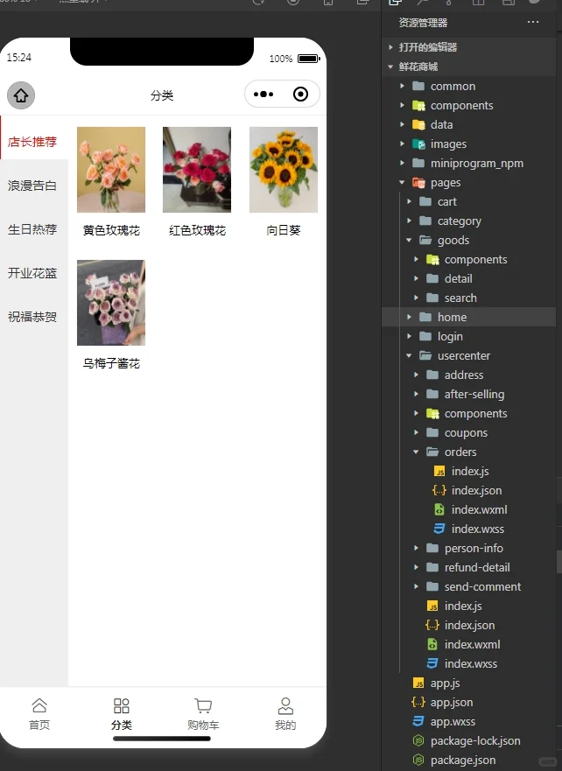Image resolution: width=562 pixels, height=771 pixels.
Task: Expand the miniprogram_npm folder arrow
Action: pos(402,163)
